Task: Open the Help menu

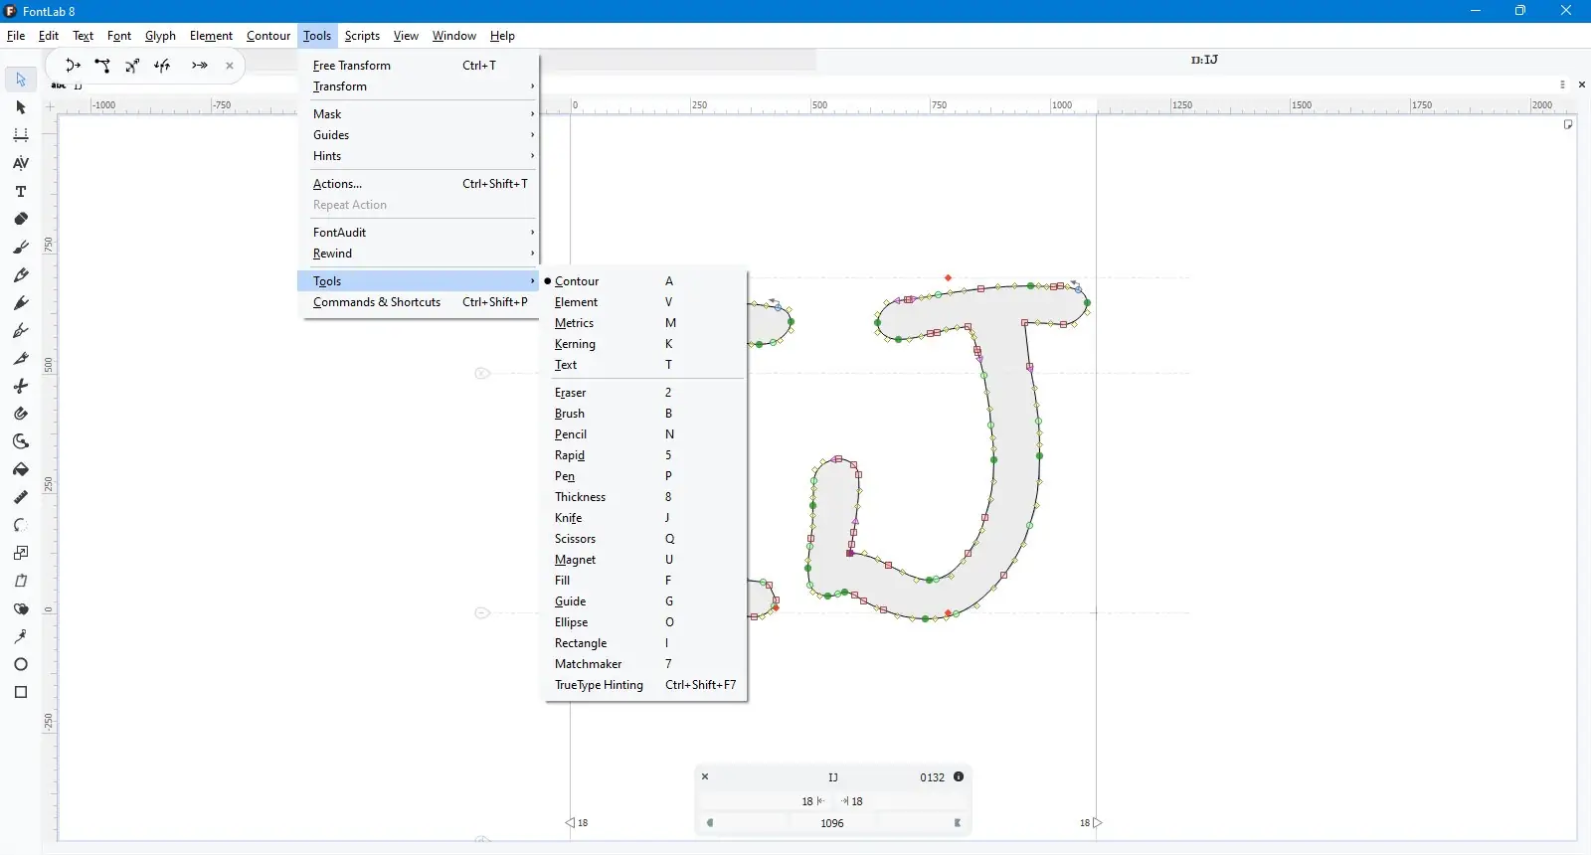Action: coord(502,36)
